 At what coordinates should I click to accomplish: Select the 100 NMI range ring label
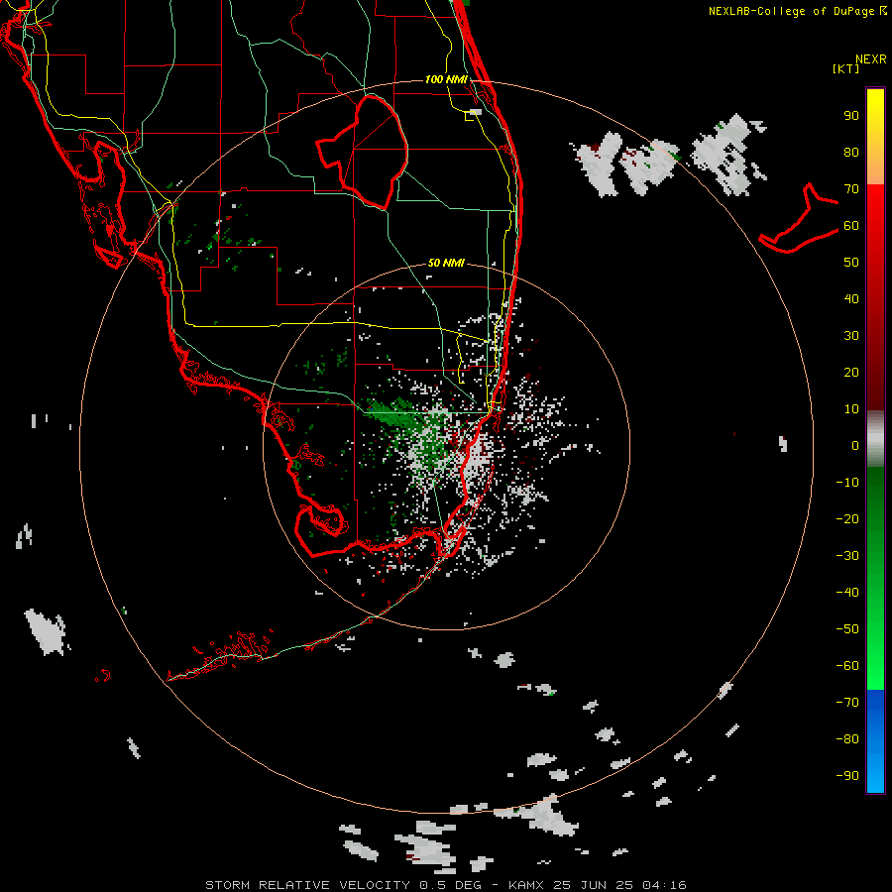tap(446, 79)
